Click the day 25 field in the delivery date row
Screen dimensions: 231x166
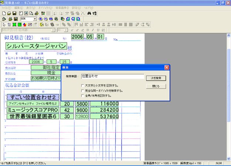(65, 62)
